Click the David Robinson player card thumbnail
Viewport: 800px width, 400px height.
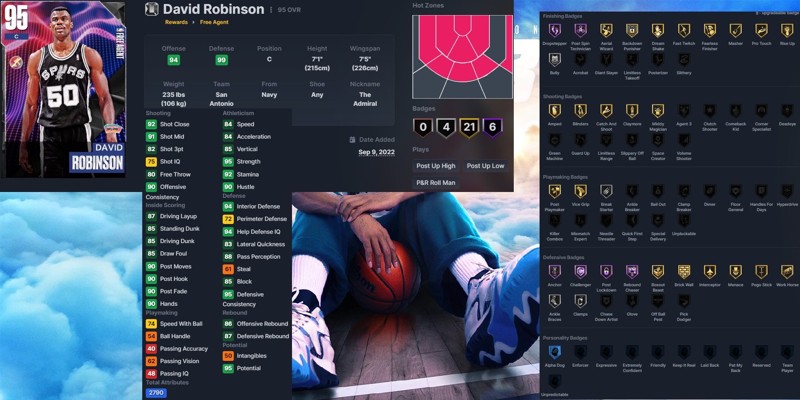64,89
